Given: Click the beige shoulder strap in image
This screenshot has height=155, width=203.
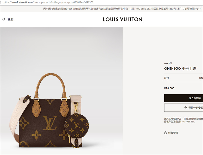Looking at the screenshot, I should pyautogui.click(x=16, y=117).
